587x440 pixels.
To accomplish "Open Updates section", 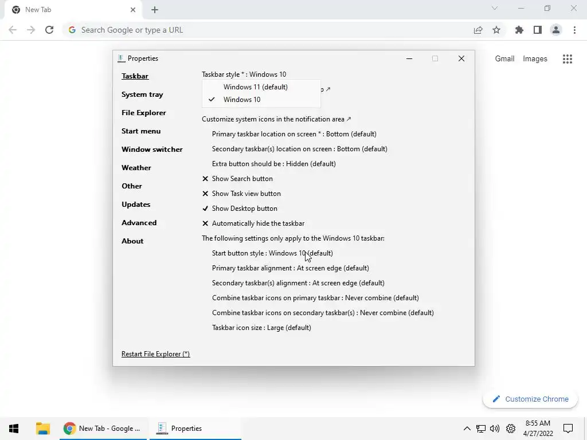I will pos(136,205).
